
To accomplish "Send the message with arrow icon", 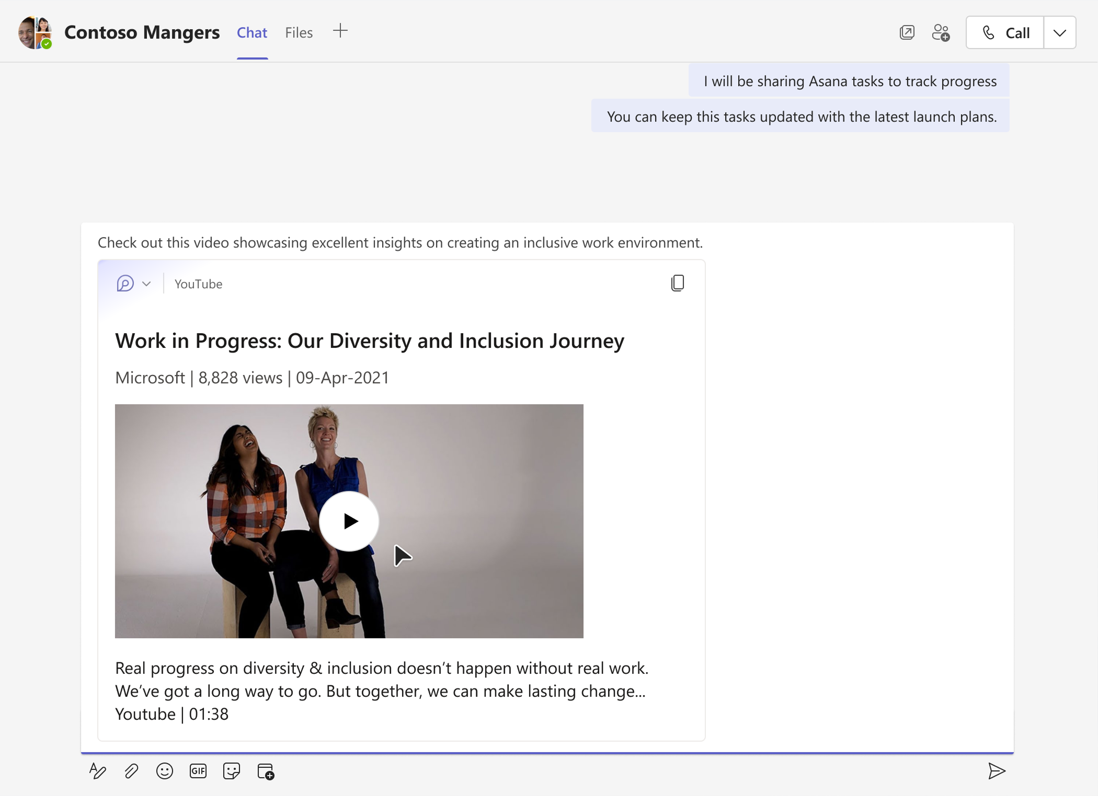I will pos(997,771).
